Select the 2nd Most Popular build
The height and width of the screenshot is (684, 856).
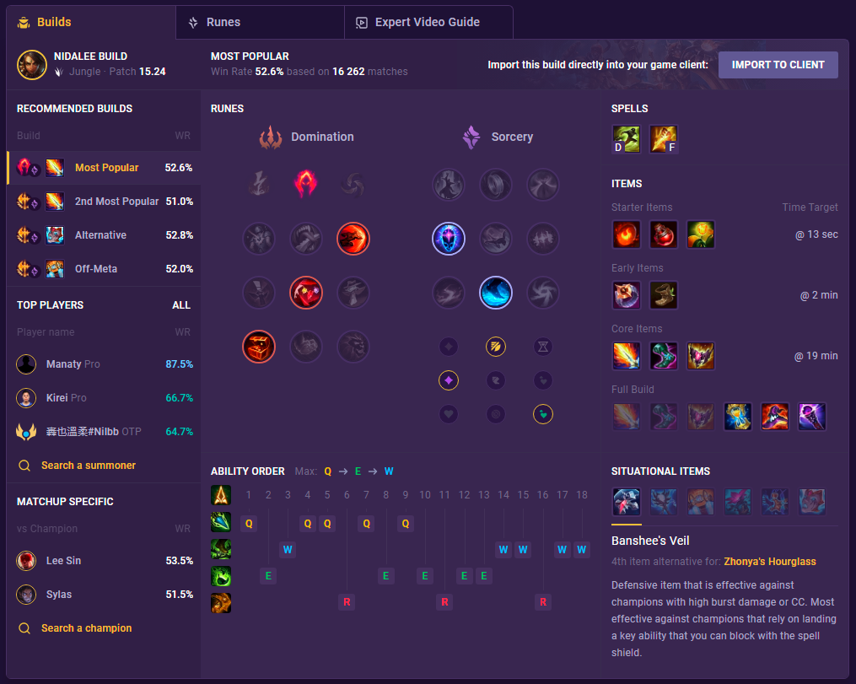(x=104, y=202)
